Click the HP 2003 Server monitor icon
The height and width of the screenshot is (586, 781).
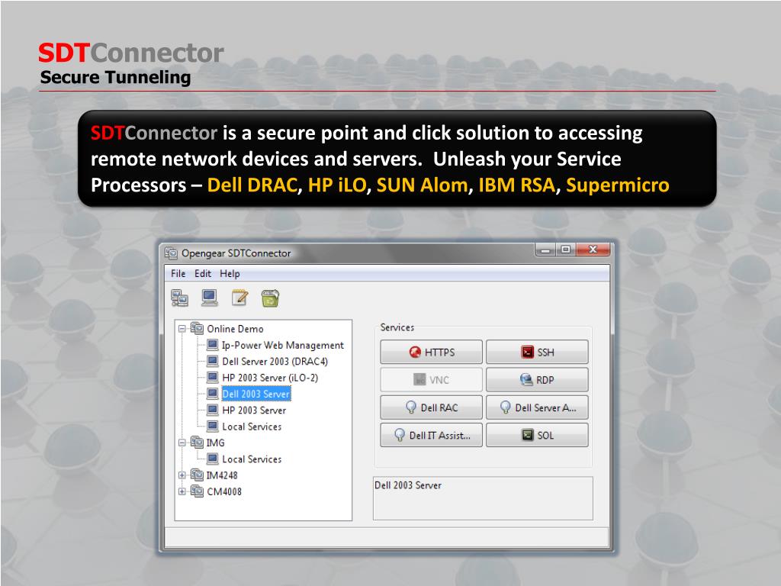pyautogui.click(x=213, y=410)
